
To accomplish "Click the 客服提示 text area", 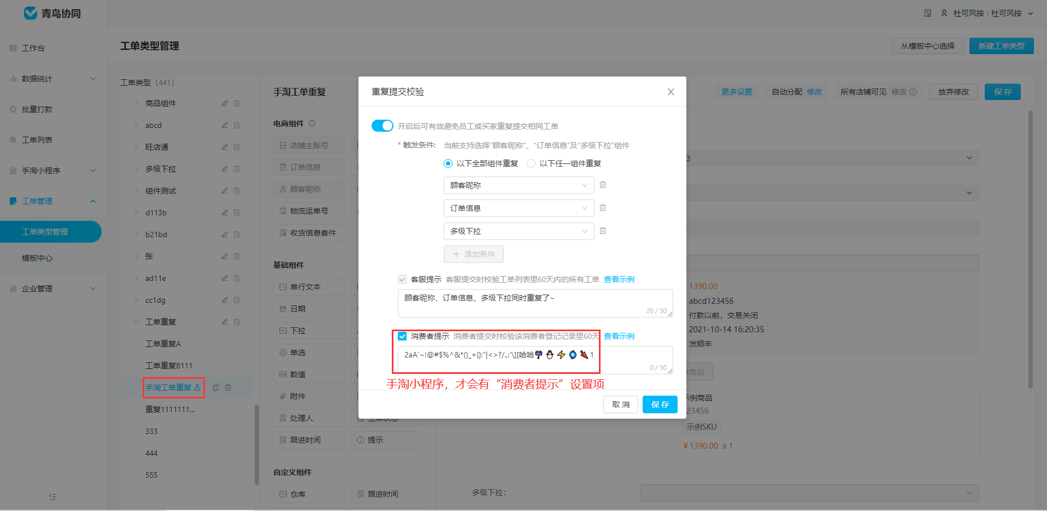I will [535, 303].
